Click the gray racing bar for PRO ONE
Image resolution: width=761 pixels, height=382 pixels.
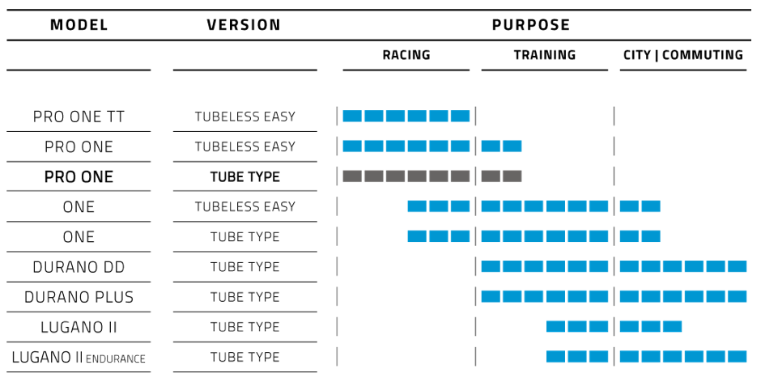tap(406, 176)
